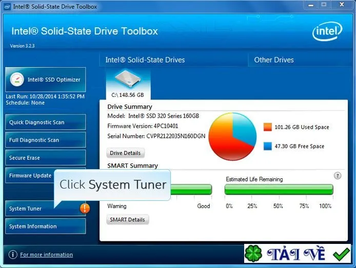Click the SSD Optimizer gauge icon
Screen dimensions: 356x268
[17, 79]
